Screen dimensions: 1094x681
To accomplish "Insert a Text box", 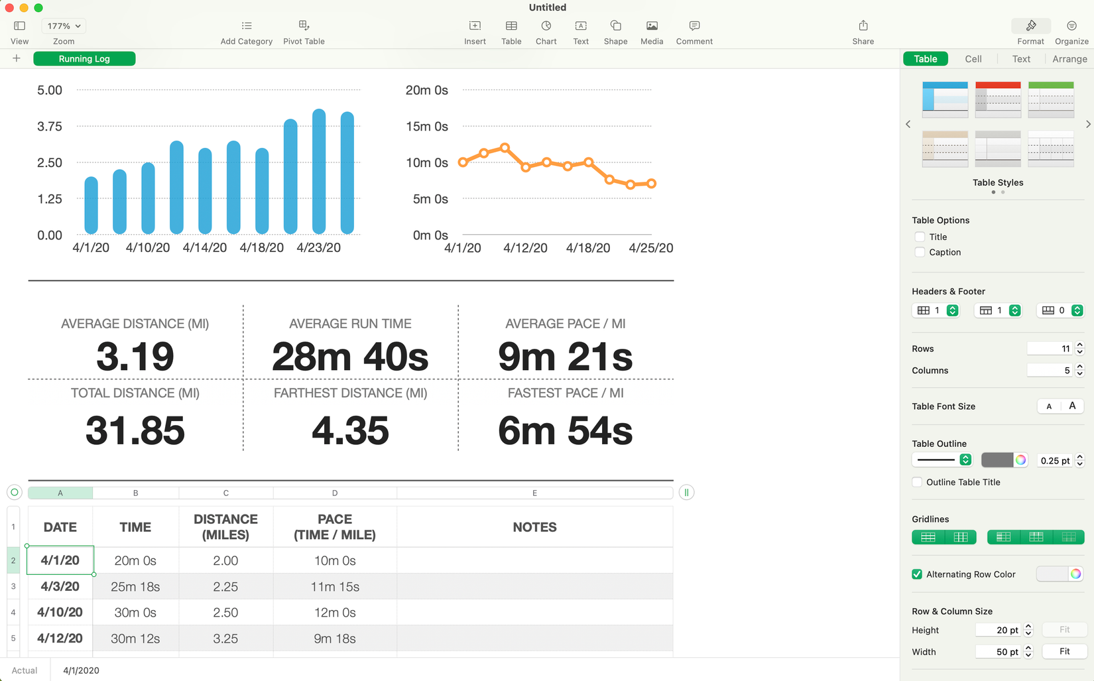I will click(x=581, y=30).
